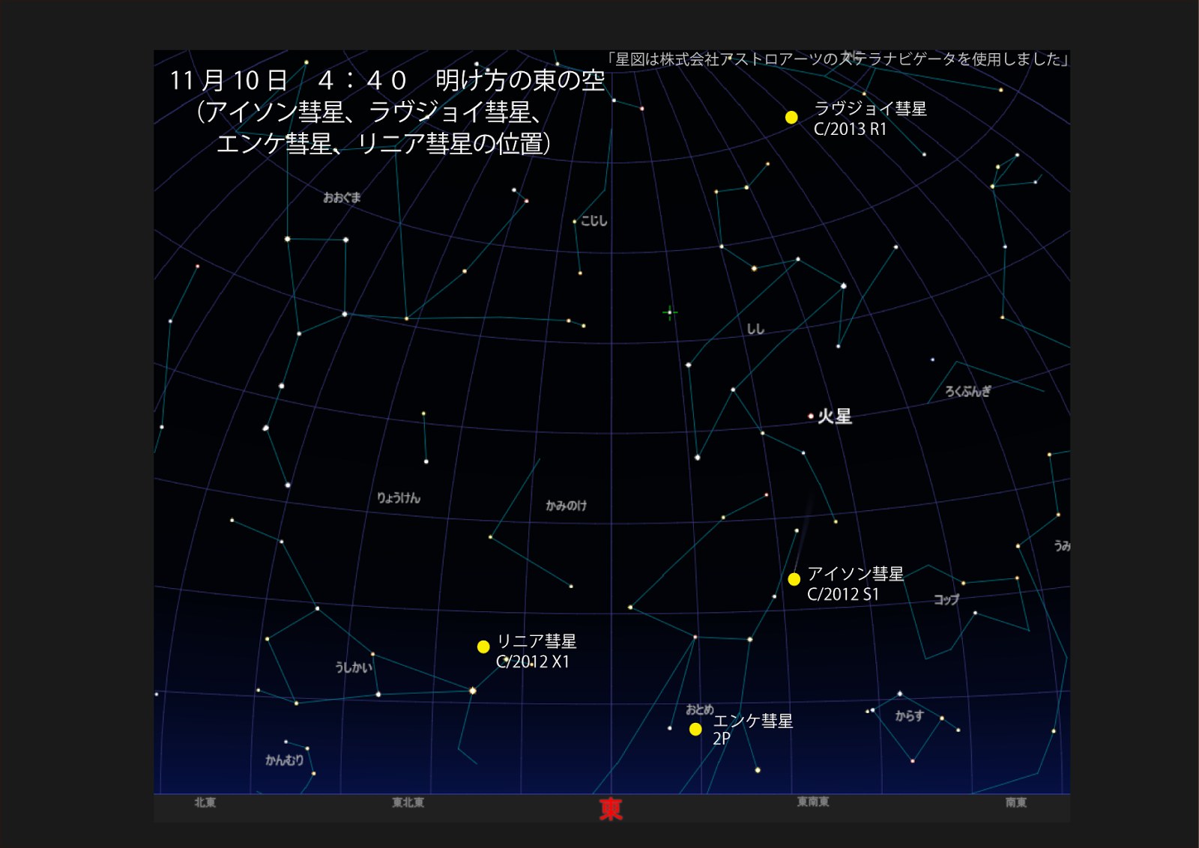The image size is (1199, 848).
Task: Click the 南東 direction label
Action: point(1016,802)
